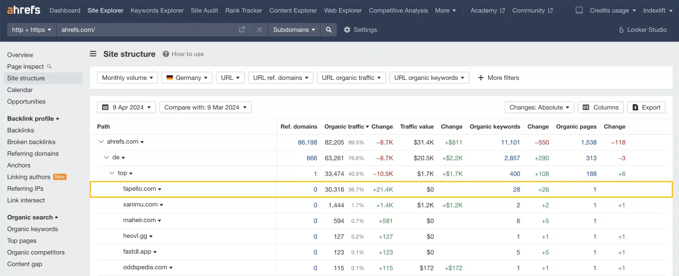679x276 pixels.
Task: Toggle the hamburger sidebar menu icon
Action: pyautogui.click(x=93, y=54)
